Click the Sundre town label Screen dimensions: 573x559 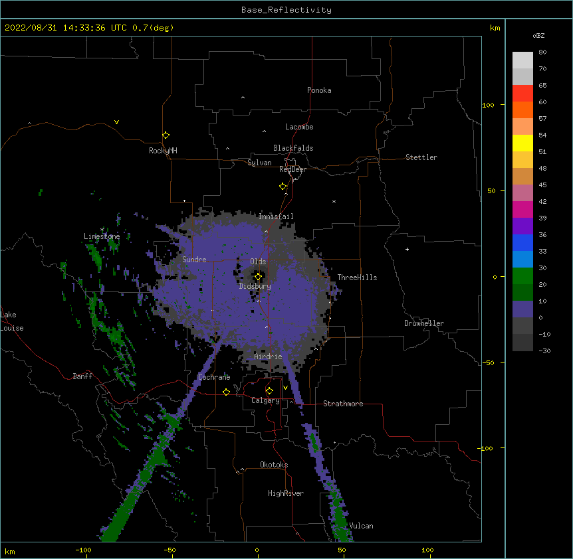pyautogui.click(x=194, y=260)
